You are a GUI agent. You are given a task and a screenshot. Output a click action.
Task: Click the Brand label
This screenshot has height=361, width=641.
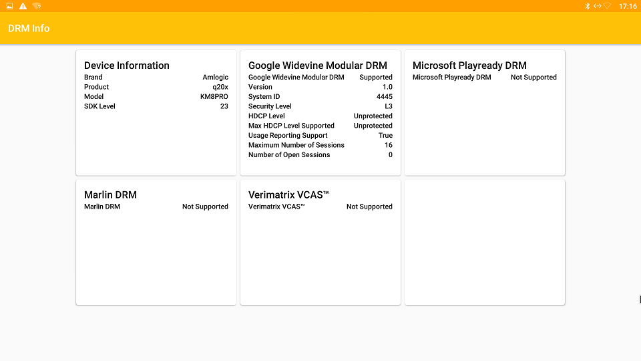[x=93, y=78]
